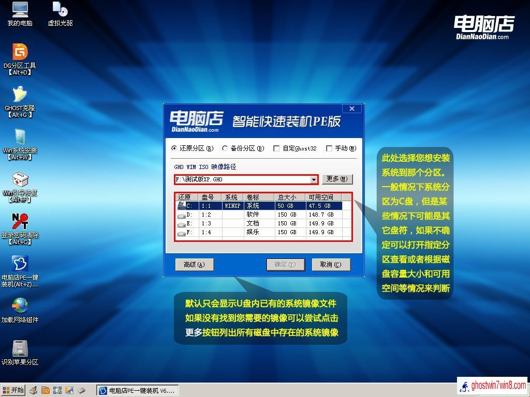530x397 pixels.
Task: Open Win引导修复 first-aid kit icon
Action: 20,179
